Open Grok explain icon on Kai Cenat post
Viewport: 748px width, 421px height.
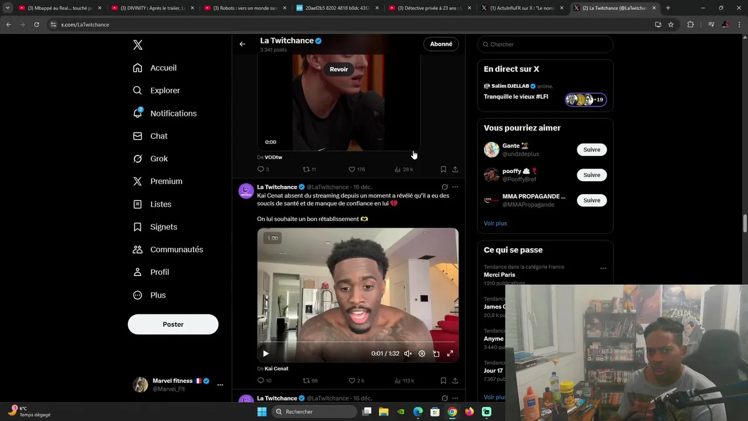(x=445, y=187)
